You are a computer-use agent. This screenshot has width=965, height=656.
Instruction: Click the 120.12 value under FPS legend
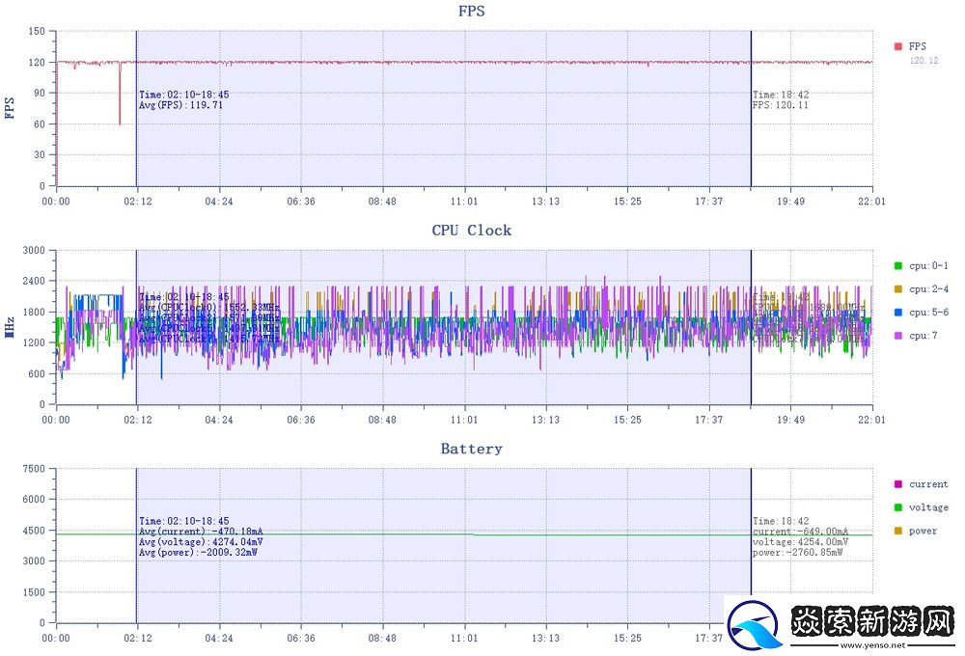click(924, 61)
